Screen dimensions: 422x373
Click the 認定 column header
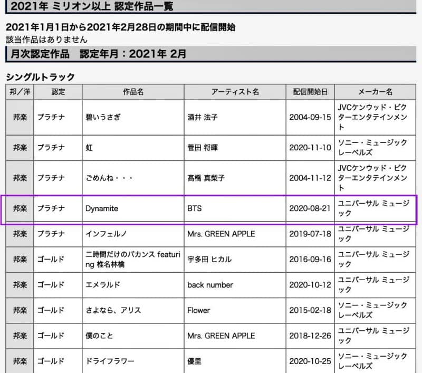click(58, 92)
